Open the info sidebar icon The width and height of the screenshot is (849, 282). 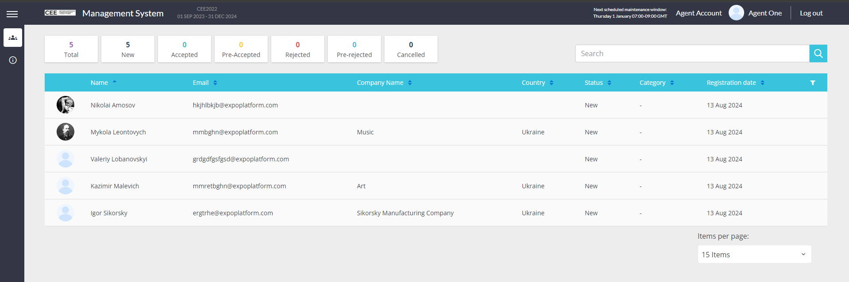[x=13, y=60]
